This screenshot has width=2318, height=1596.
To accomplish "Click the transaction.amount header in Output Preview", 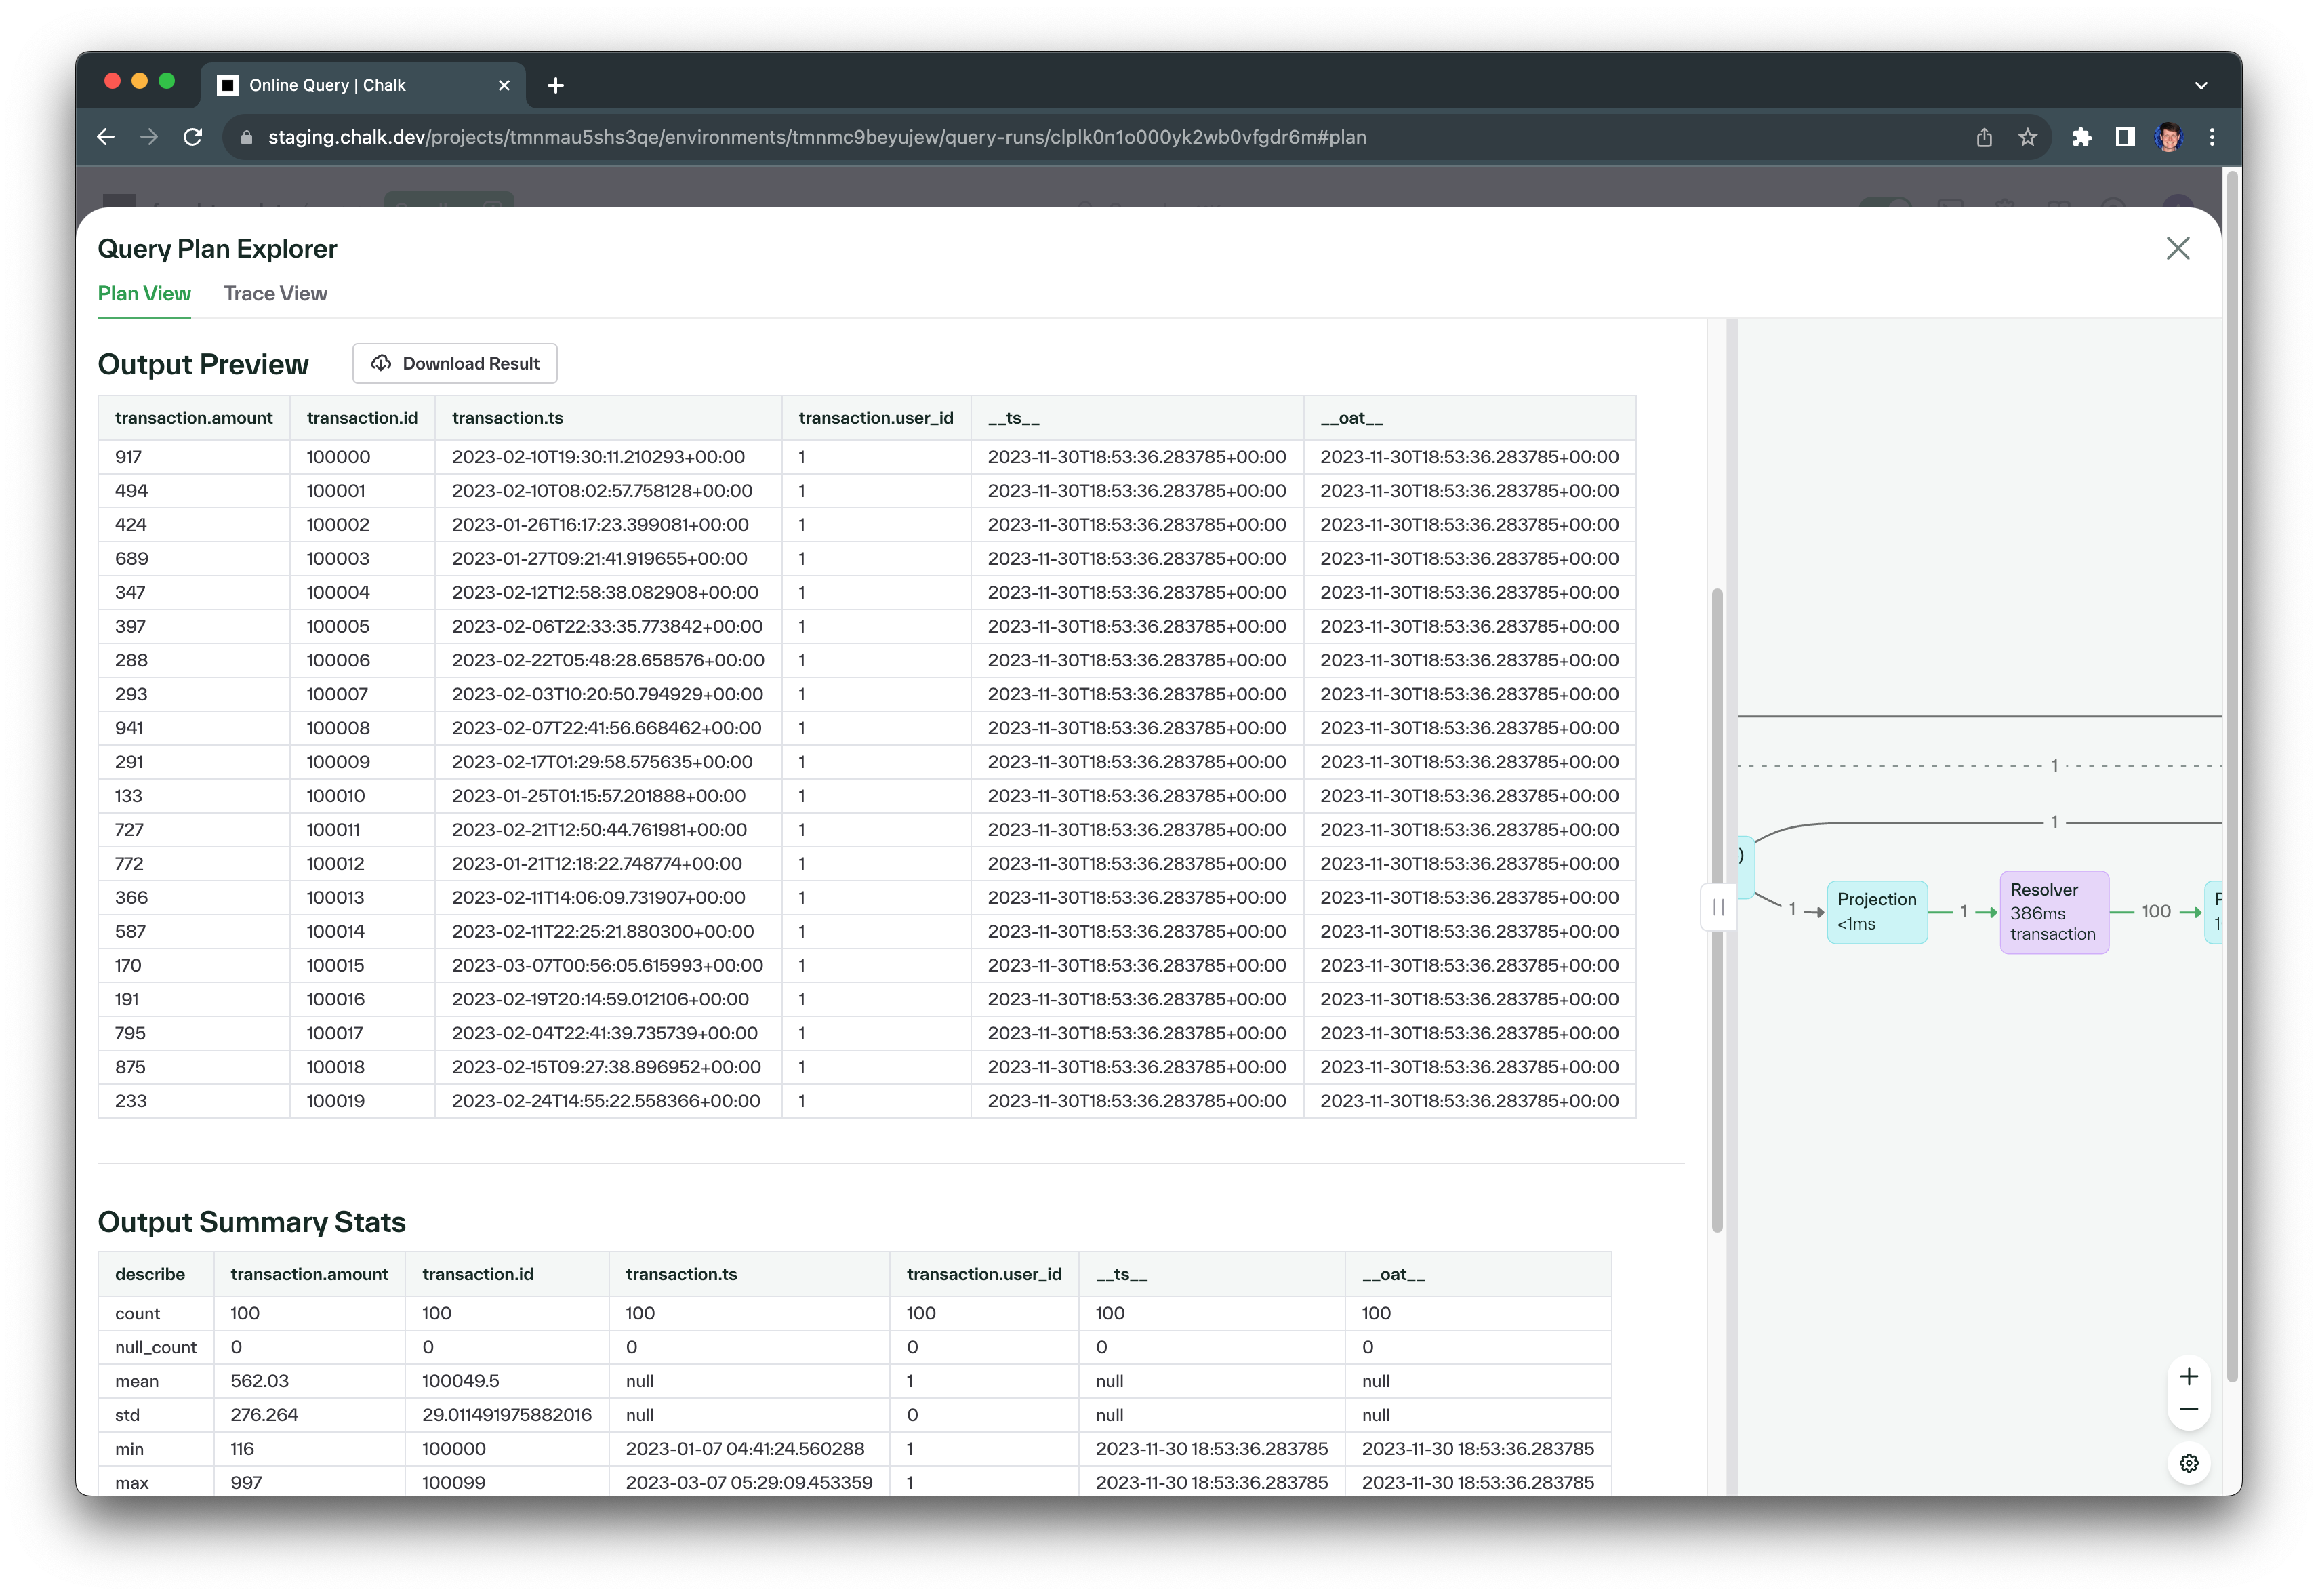I will (194, 418).
